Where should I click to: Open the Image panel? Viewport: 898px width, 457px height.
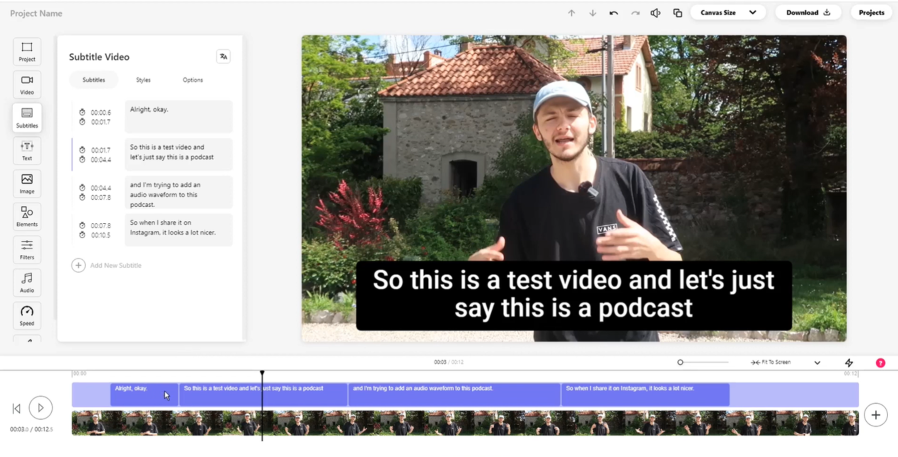26,183
